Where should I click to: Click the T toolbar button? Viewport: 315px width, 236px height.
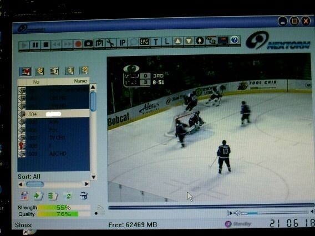tap(155, 42)
